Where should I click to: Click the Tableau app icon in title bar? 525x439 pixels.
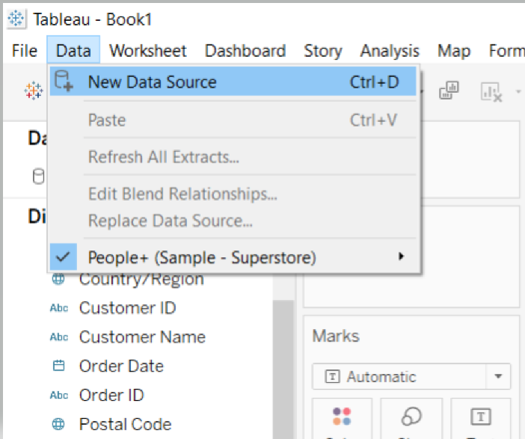coord(16,19)
